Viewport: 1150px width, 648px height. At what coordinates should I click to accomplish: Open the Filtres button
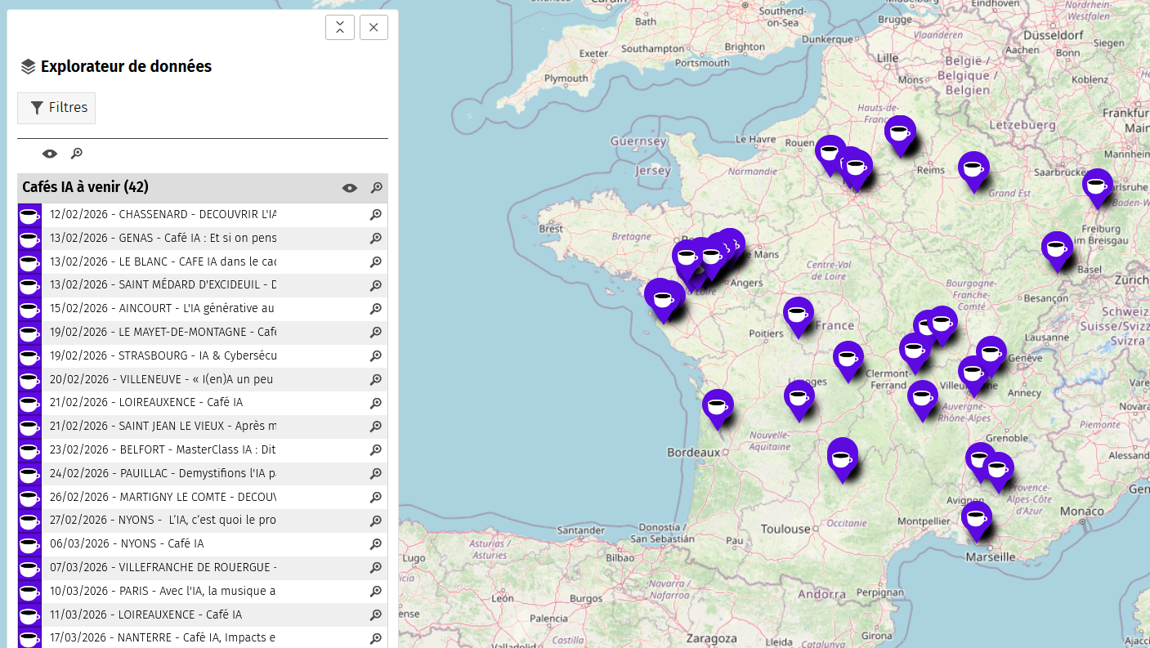click(56, 108)
